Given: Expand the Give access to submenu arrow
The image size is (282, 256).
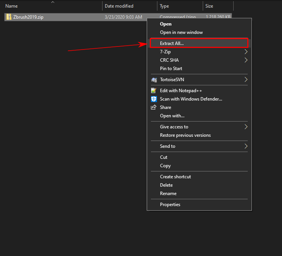Looking at the screenshot, I should pos(246,127).
